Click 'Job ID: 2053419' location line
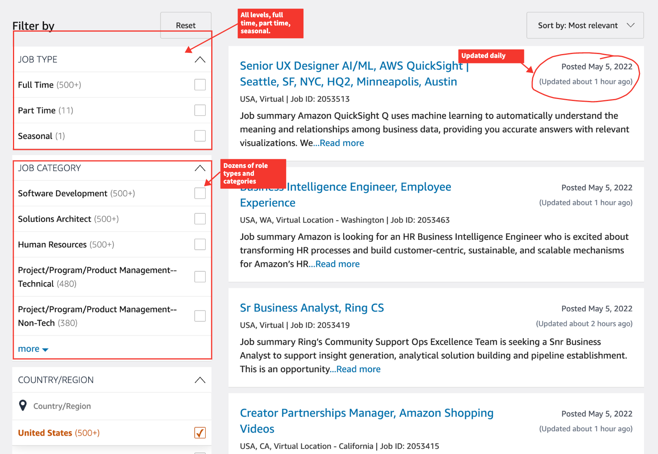 pyautogui.click(x=295, y=325)
